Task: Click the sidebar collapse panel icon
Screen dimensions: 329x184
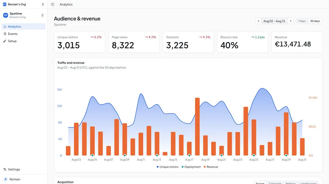Action: click(53, 4)
